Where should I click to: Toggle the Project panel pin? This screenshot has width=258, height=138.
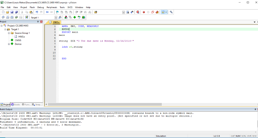point(38,22)
